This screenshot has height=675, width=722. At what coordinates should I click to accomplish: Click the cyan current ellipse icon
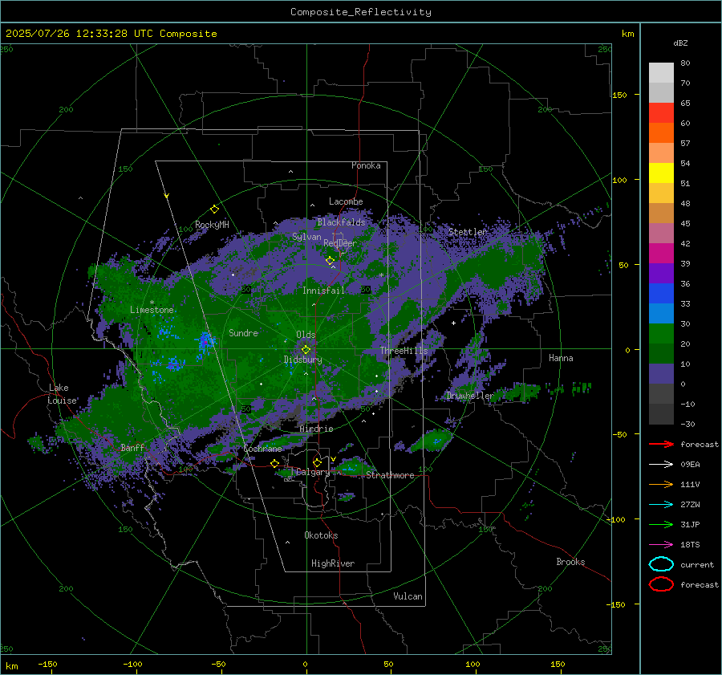pos(661,564)
